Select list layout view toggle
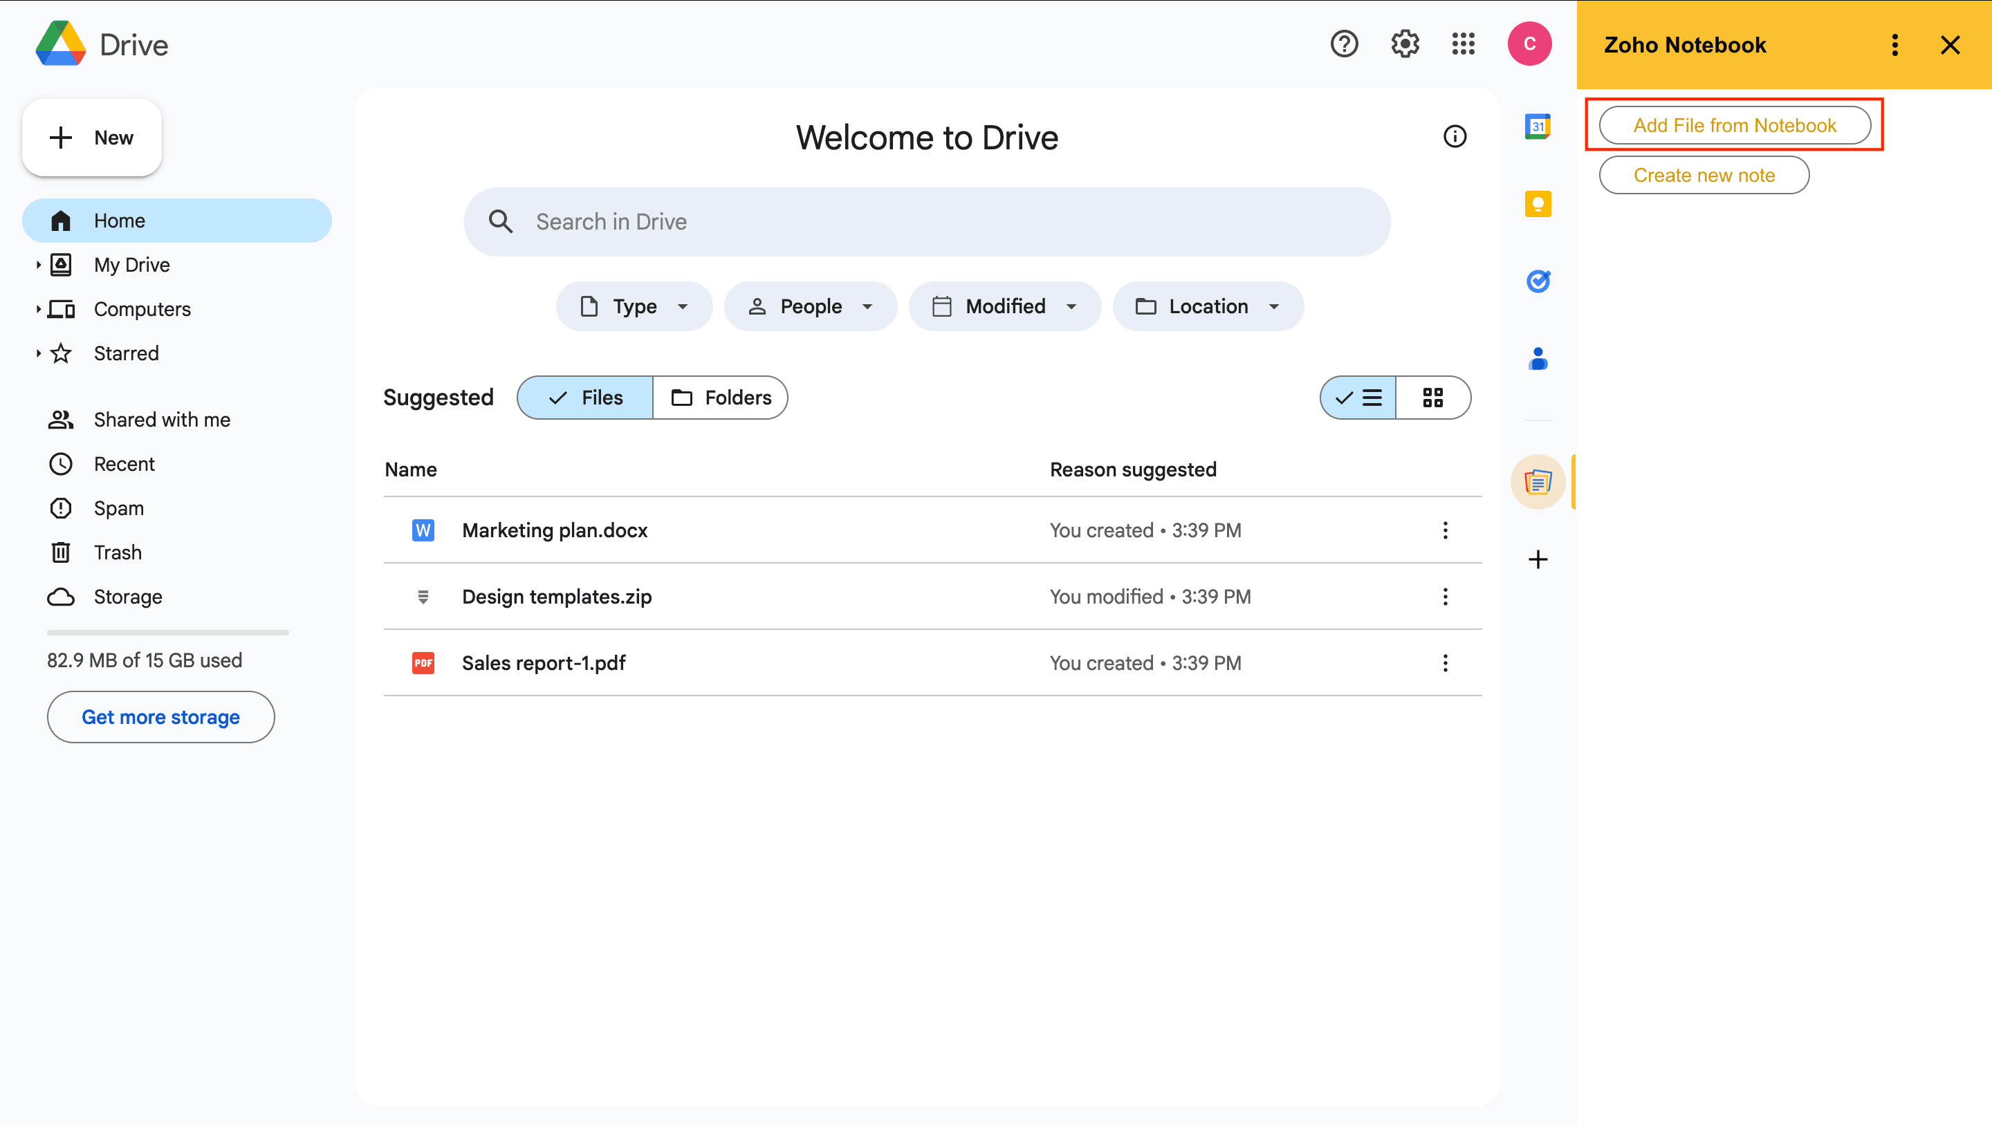 point(1358,398)
